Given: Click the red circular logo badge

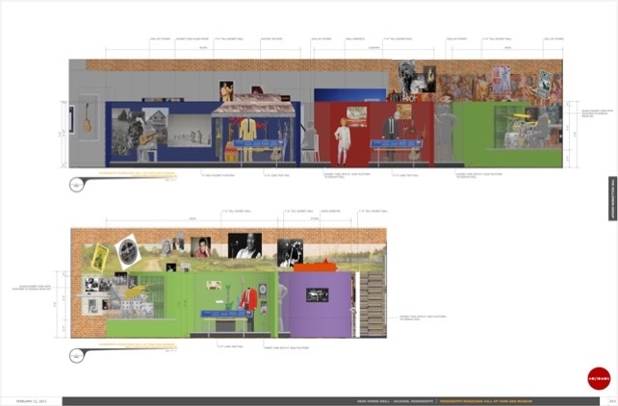Looking at the screenshot, I should pos(599,378).
